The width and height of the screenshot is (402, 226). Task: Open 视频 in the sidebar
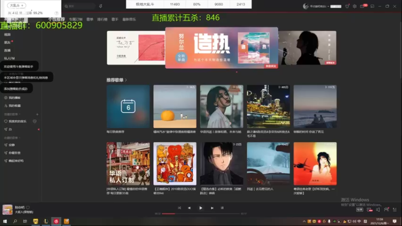[x=7, y=34]
